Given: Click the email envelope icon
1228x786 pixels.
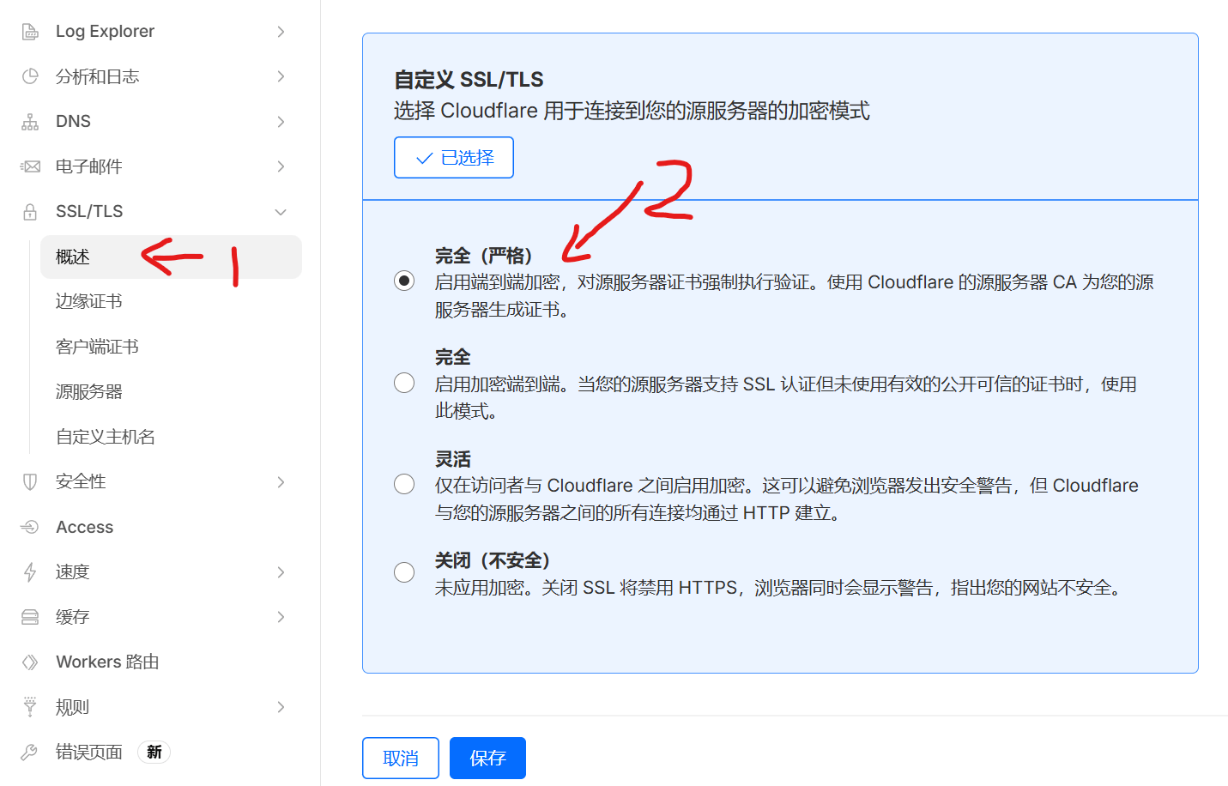Looking at the screenshot, I should coord(30,166).
